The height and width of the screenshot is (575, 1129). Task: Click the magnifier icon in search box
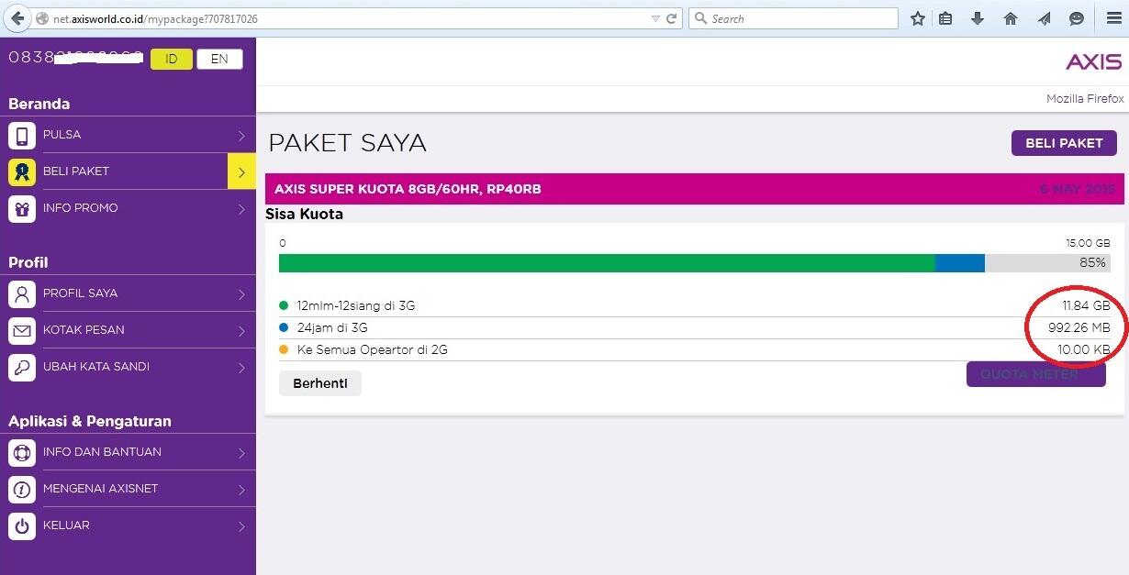coord(700,18)
